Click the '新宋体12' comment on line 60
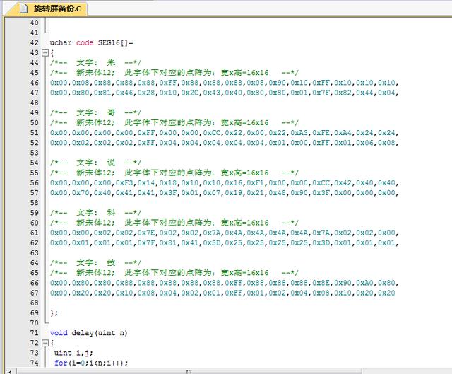This screenshot has width=452, height=374. click(x=95, y=223)
